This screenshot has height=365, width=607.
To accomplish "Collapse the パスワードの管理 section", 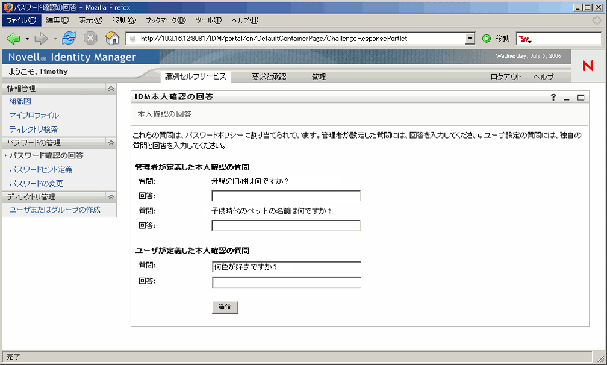I will click(111, 142).
